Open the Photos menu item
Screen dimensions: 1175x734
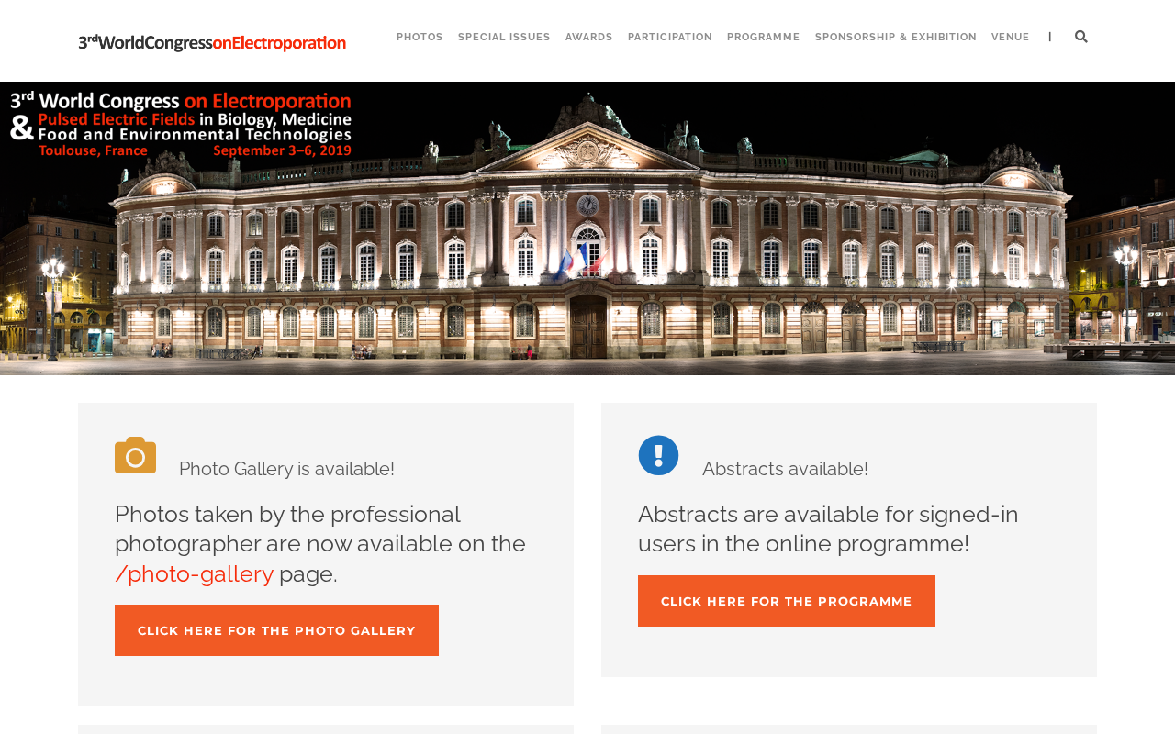point(420,38)
